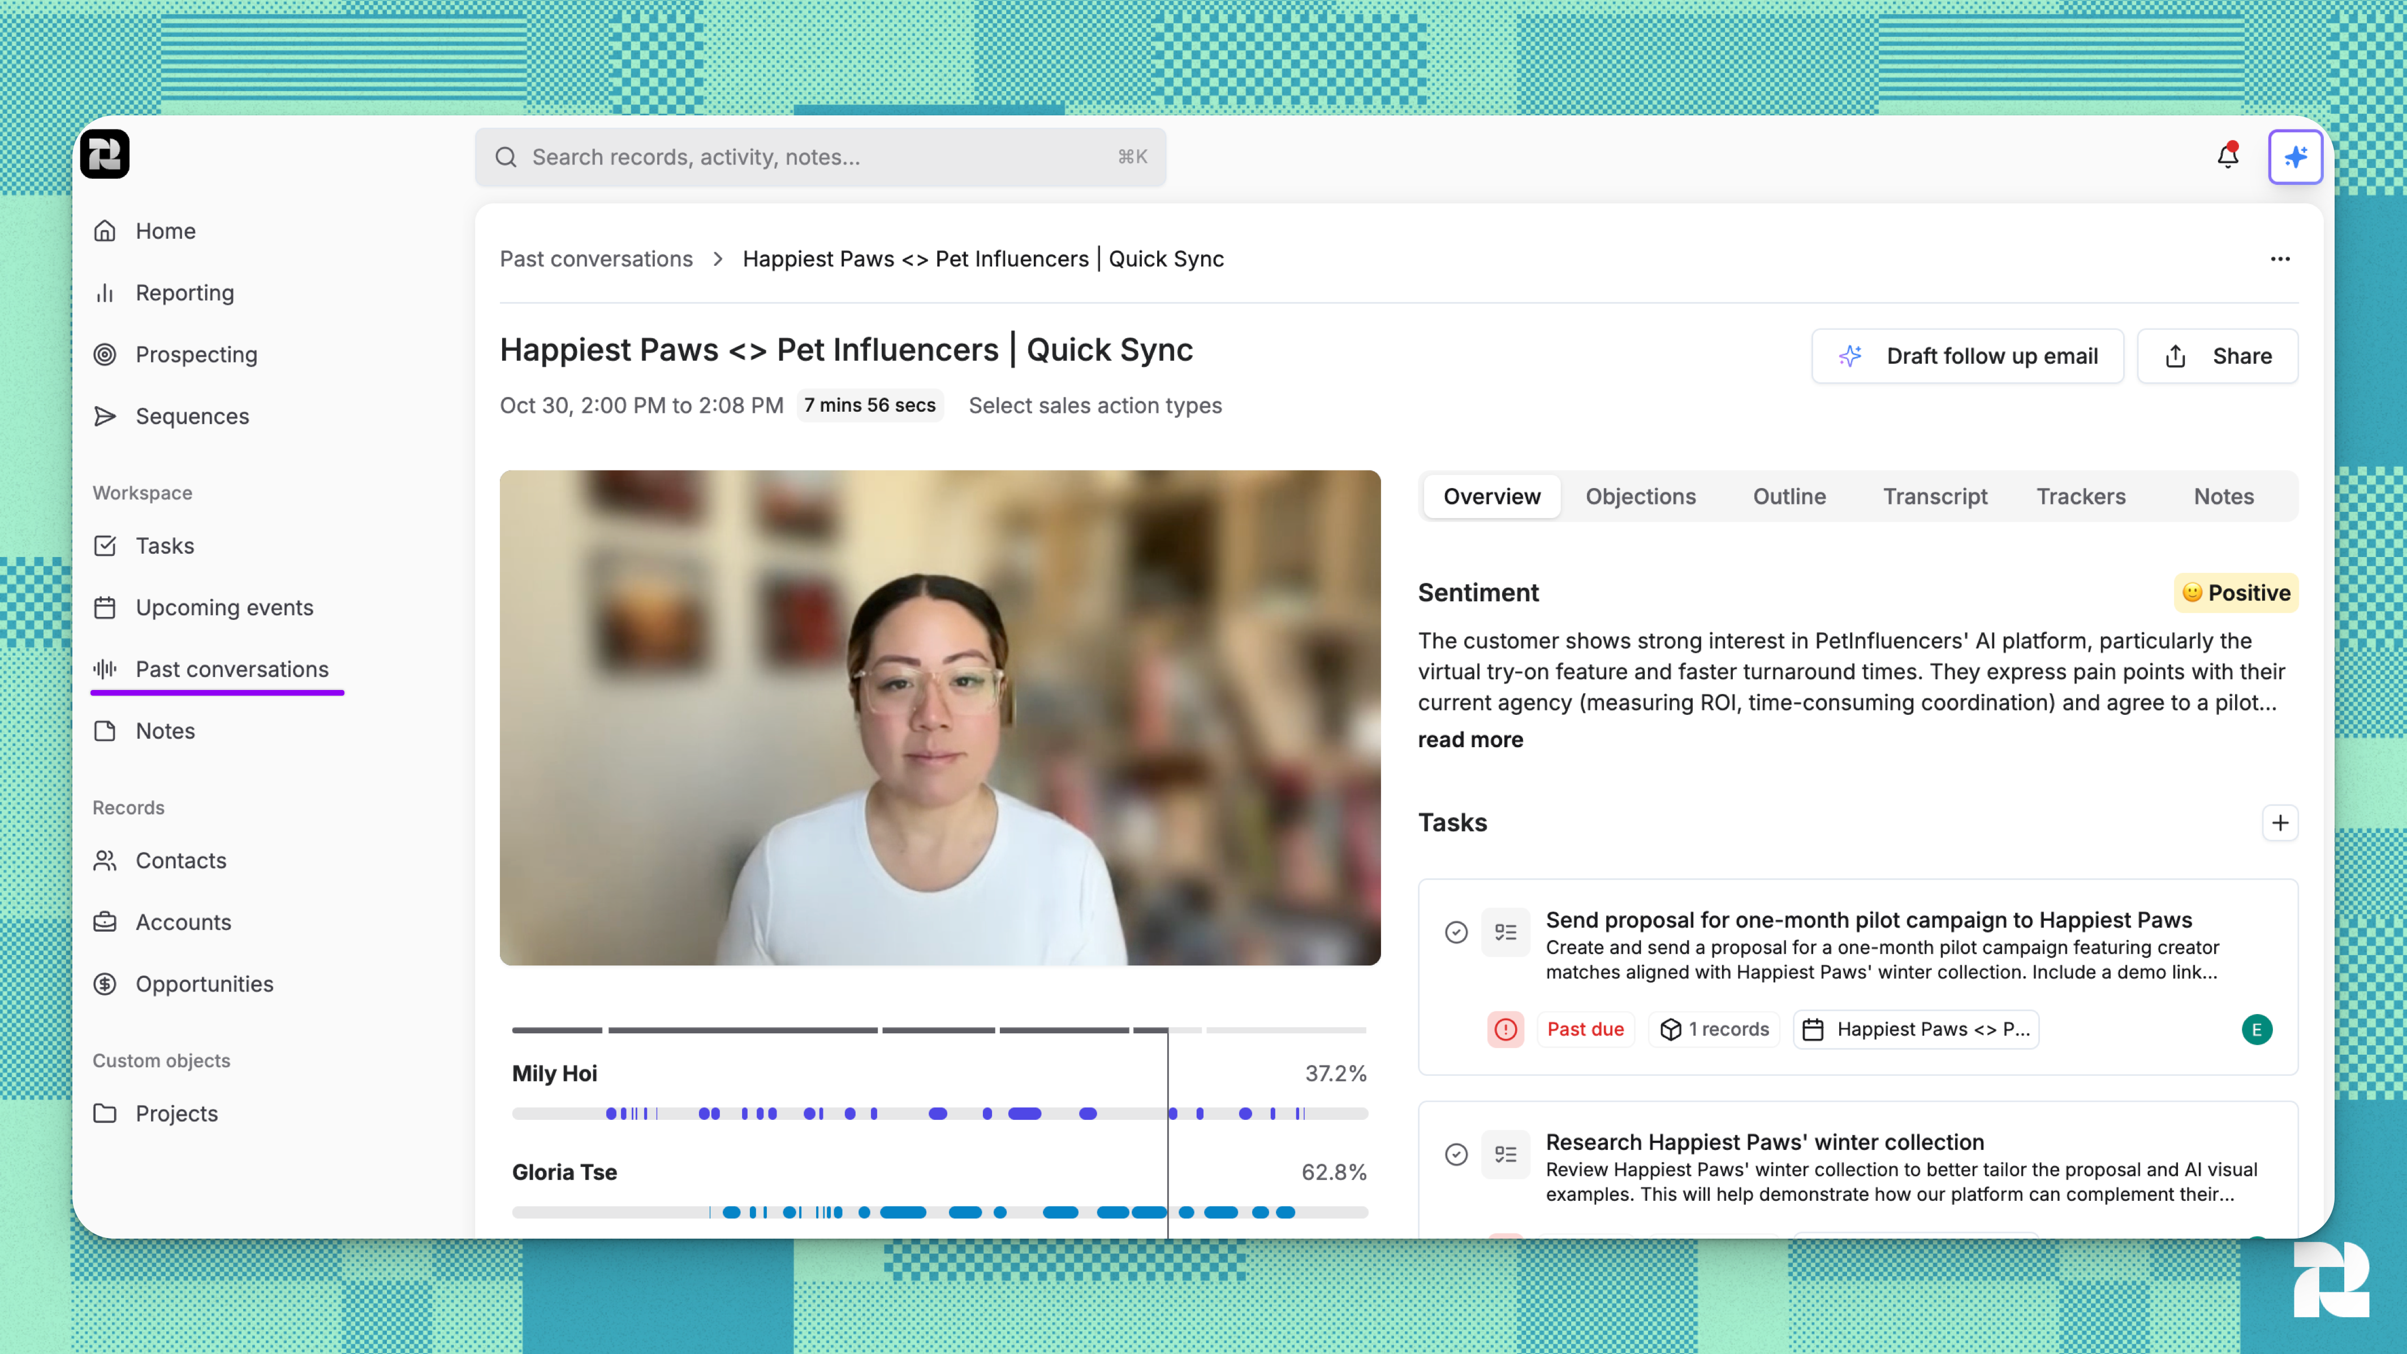2407x1354 pixels.
Task: Click the Share button
Action: 2218,356
